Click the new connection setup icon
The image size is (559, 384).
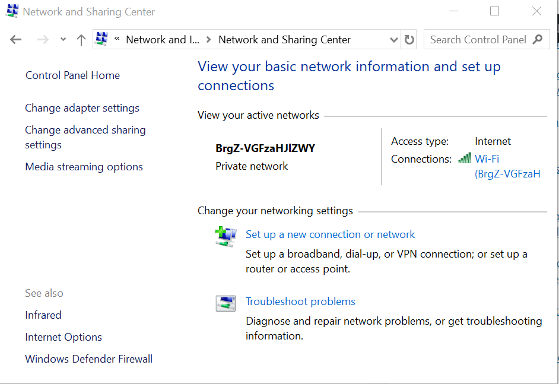[225, 237]
